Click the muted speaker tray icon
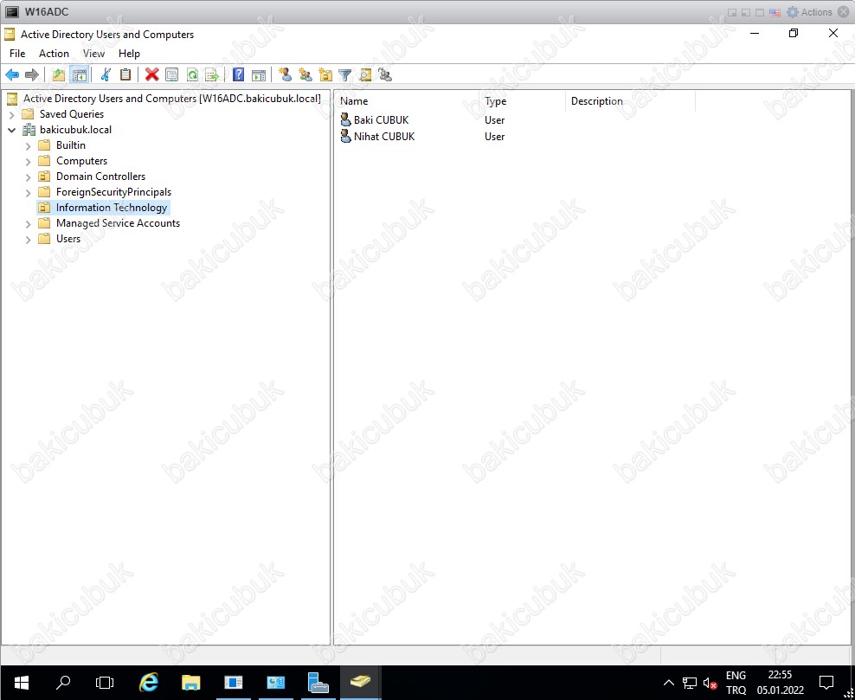 pos(710,683)
